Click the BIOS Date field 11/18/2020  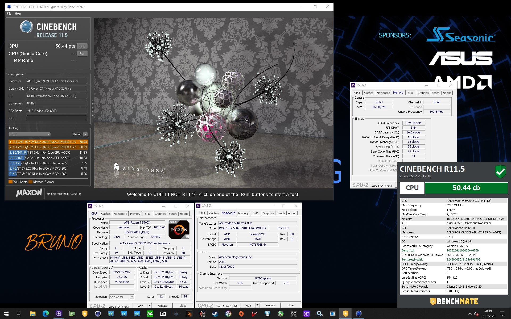coord(257,267)
